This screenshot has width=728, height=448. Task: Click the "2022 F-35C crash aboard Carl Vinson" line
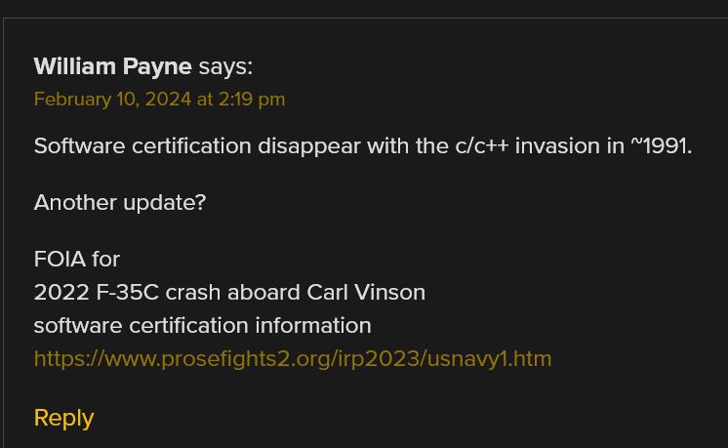coord(229,293)
